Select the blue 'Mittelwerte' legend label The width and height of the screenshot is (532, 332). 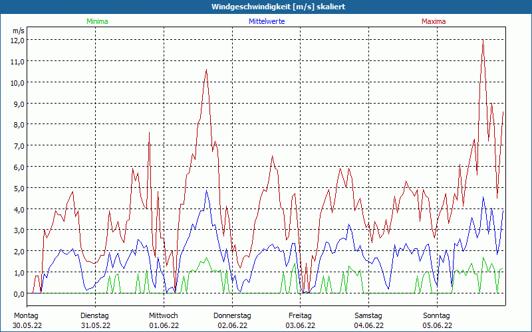pyautogui.click(x=267, y=21)
